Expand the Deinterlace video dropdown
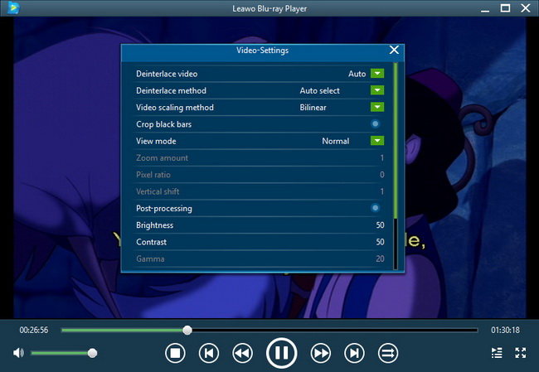539x372 pixels. 377,74
